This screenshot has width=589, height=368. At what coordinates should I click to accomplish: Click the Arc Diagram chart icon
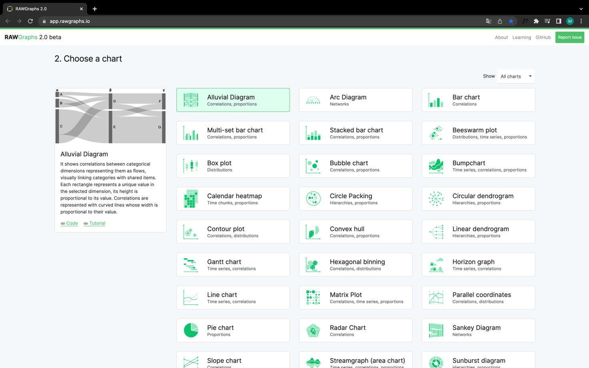(x=313, y=100)
